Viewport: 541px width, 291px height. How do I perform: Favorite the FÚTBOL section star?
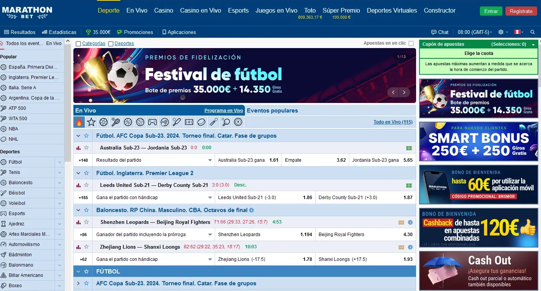[86, 272]
